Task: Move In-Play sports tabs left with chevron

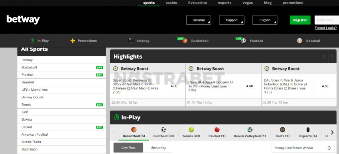Action: point(114,132)
